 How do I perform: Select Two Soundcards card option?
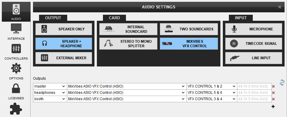pos(189,29)
